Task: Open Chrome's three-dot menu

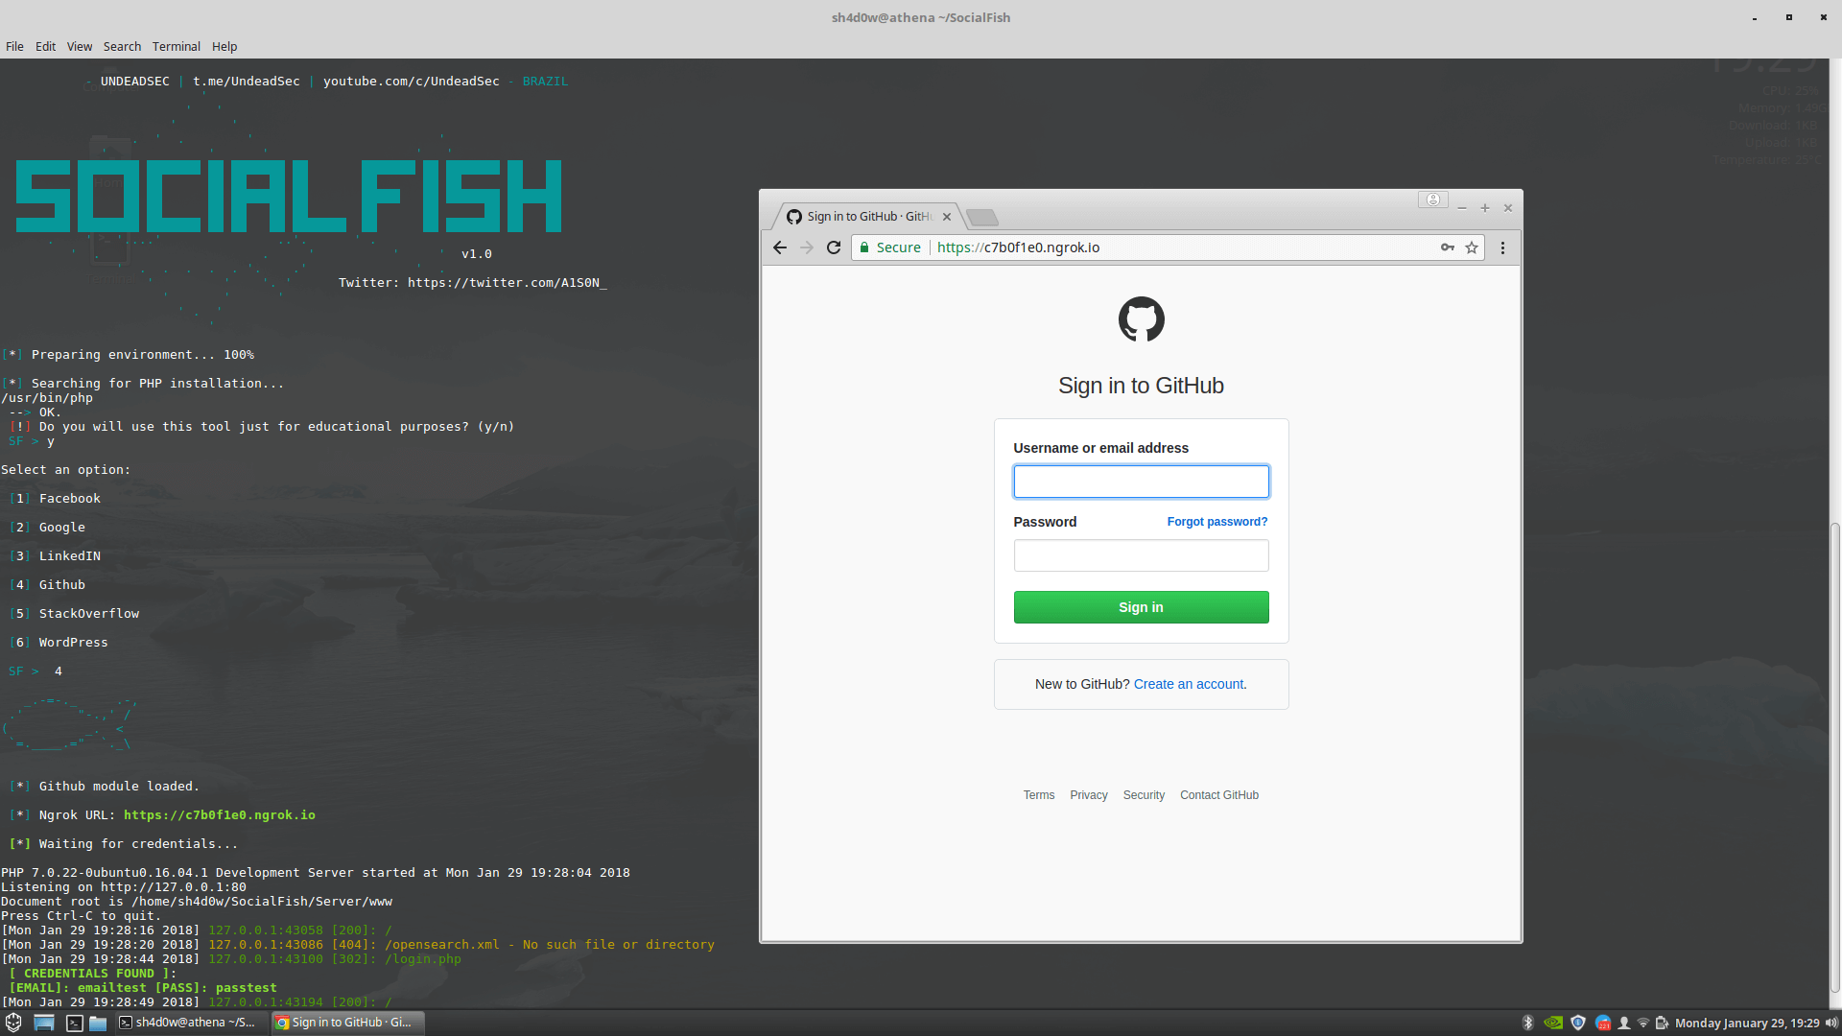Action: click(x=1502, y=247)
